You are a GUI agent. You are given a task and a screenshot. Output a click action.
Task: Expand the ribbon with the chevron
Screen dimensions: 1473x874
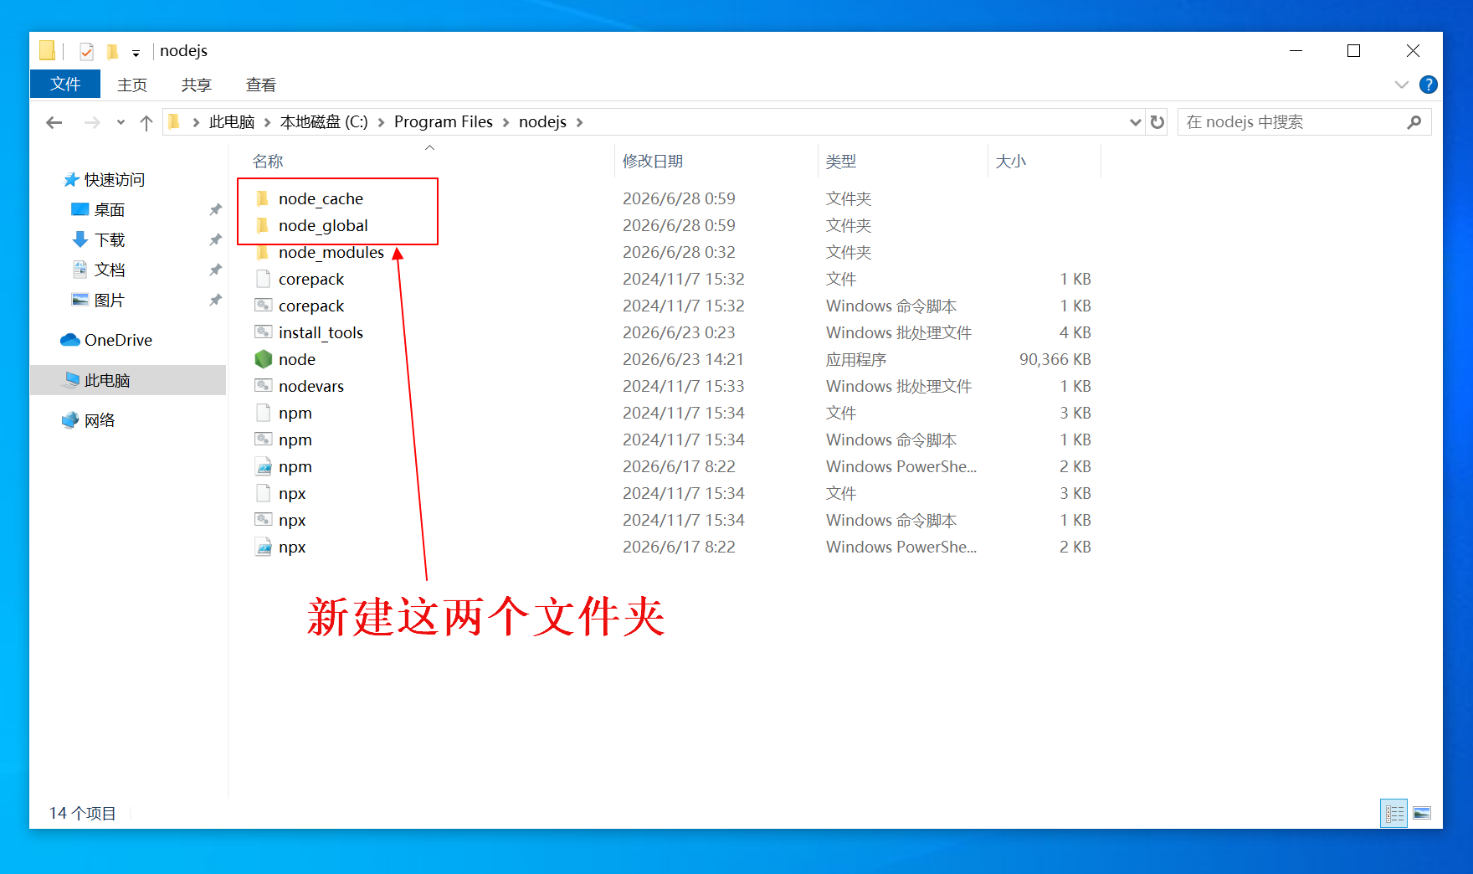click(1402, 85)
